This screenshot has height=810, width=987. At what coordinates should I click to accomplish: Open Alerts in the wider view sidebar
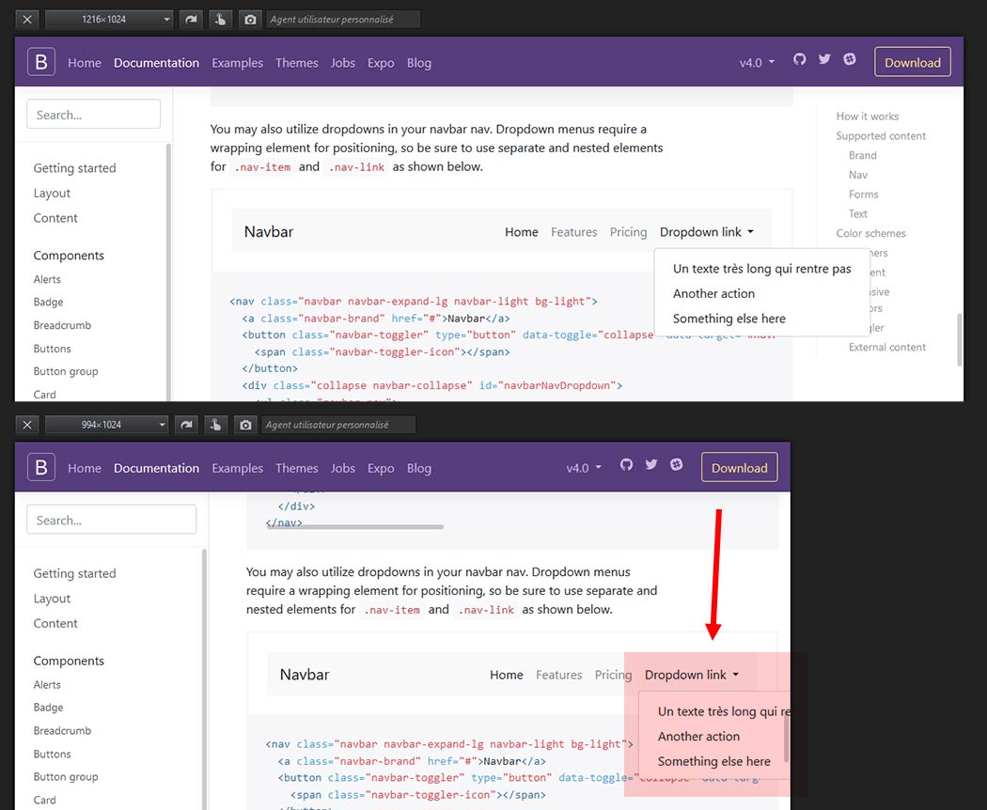click(47, 279)
